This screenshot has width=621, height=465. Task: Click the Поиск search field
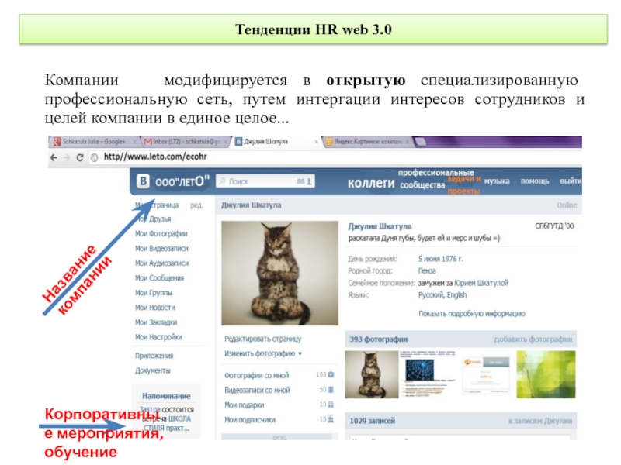coord(265,181)
